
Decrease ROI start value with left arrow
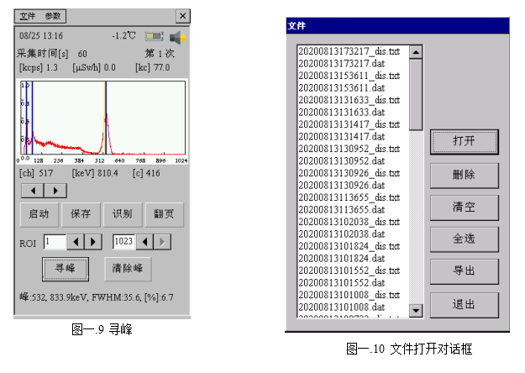click(75, 243)
